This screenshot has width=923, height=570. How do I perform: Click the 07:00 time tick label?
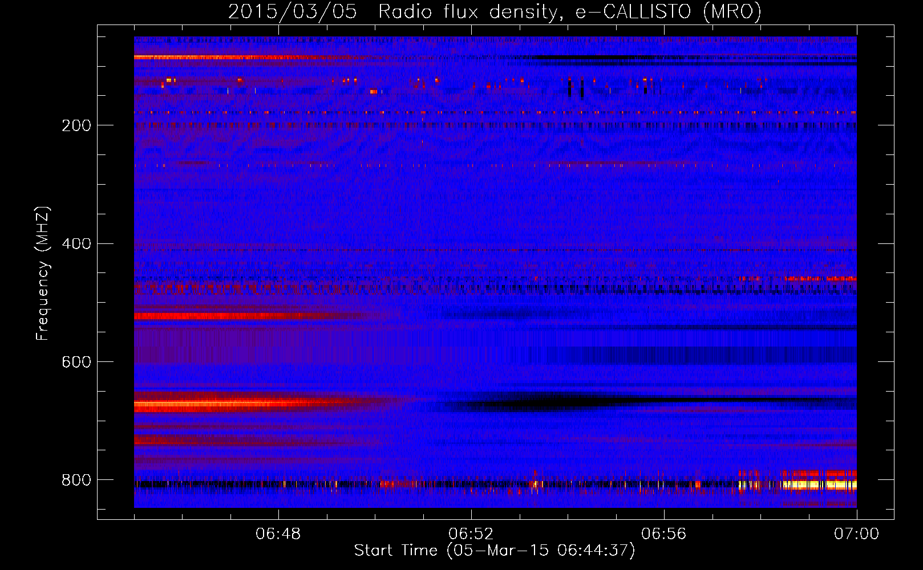pyautogui.click(x=857, y=534)
